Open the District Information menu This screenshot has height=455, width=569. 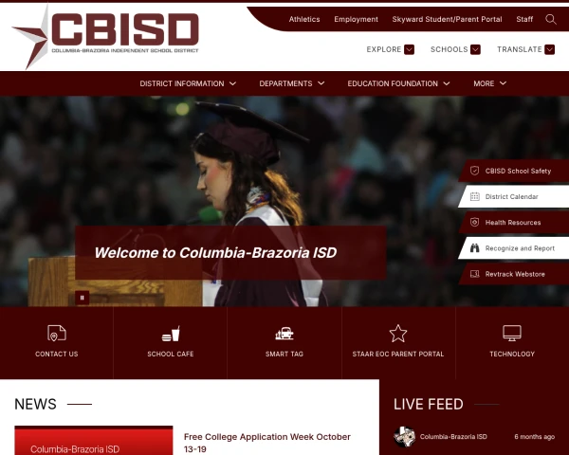pyautogui.click(x=188, y=83)
